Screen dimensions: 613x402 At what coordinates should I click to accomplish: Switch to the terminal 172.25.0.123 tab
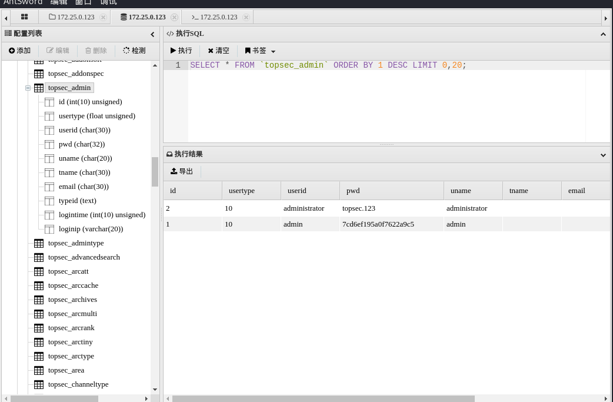point(215,17)
